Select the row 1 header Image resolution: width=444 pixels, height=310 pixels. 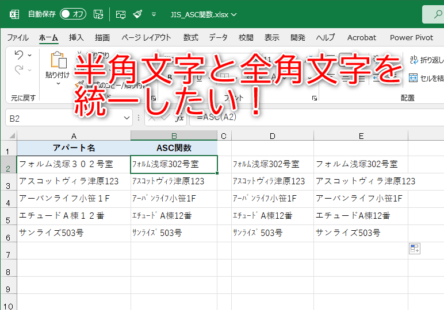coord(9,148)
